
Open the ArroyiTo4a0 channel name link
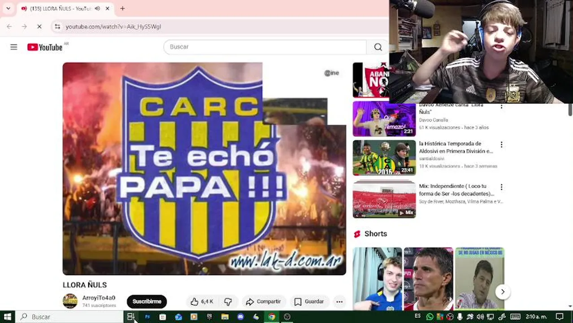coord(99,298)
